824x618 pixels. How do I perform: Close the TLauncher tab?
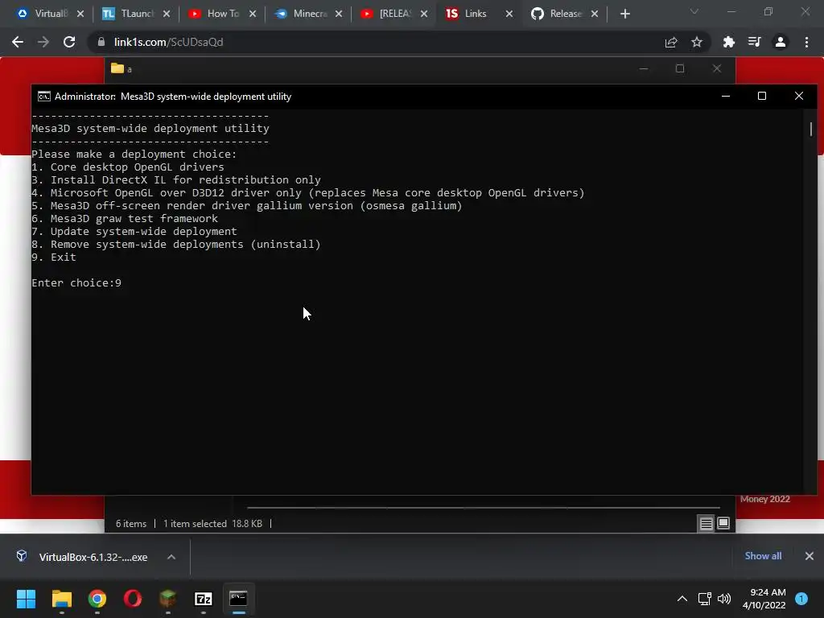point(167,14)
